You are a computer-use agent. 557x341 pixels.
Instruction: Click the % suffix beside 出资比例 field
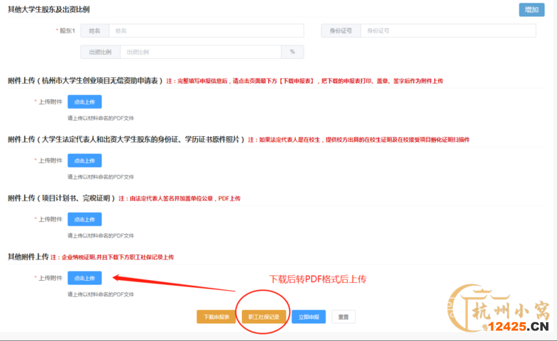coord(292,52)
